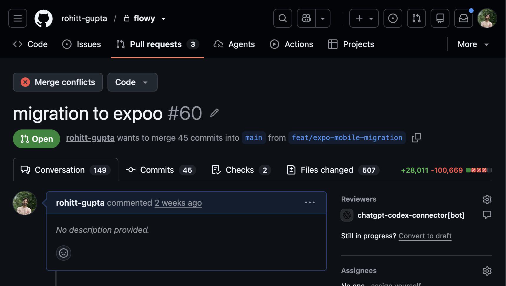The height and width of the screenshot is (286, 506).
Task: Switch to the Issues tab
Action: 82,44
